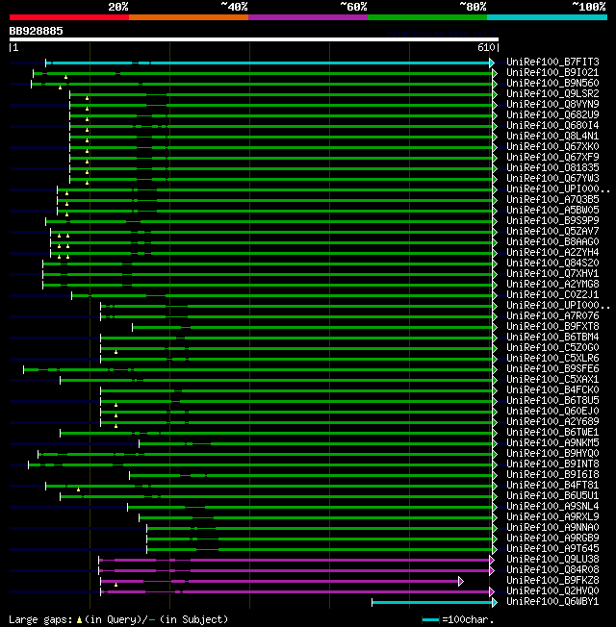Screen dimensions: 616x627
Task: Open the UniRef100_B6TWE1 entry
Action: click(552, 433)
